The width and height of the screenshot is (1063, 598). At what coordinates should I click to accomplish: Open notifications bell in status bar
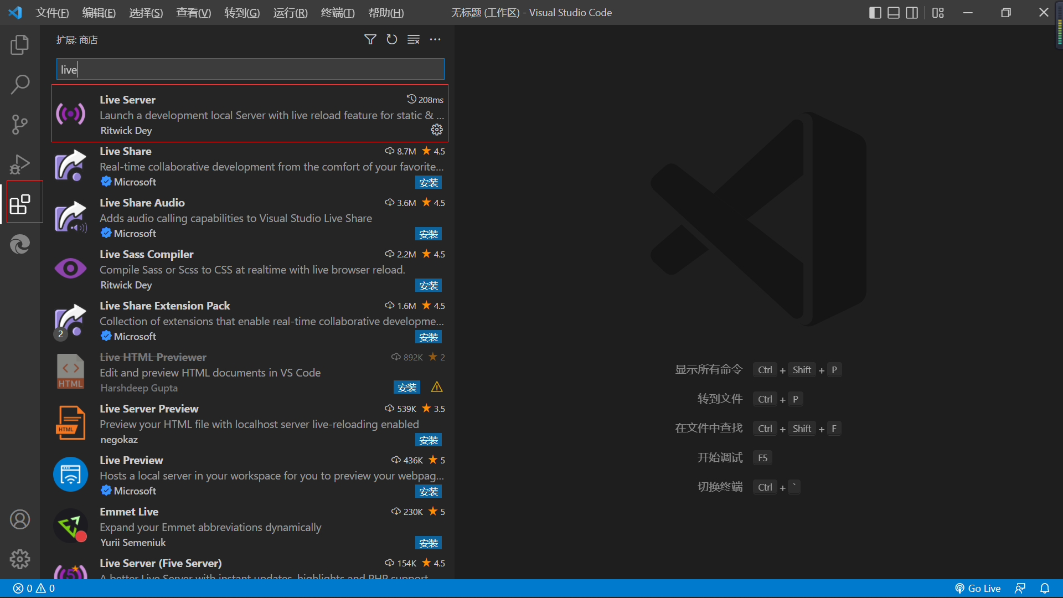pyautogui.click(x=1045, y=589)
